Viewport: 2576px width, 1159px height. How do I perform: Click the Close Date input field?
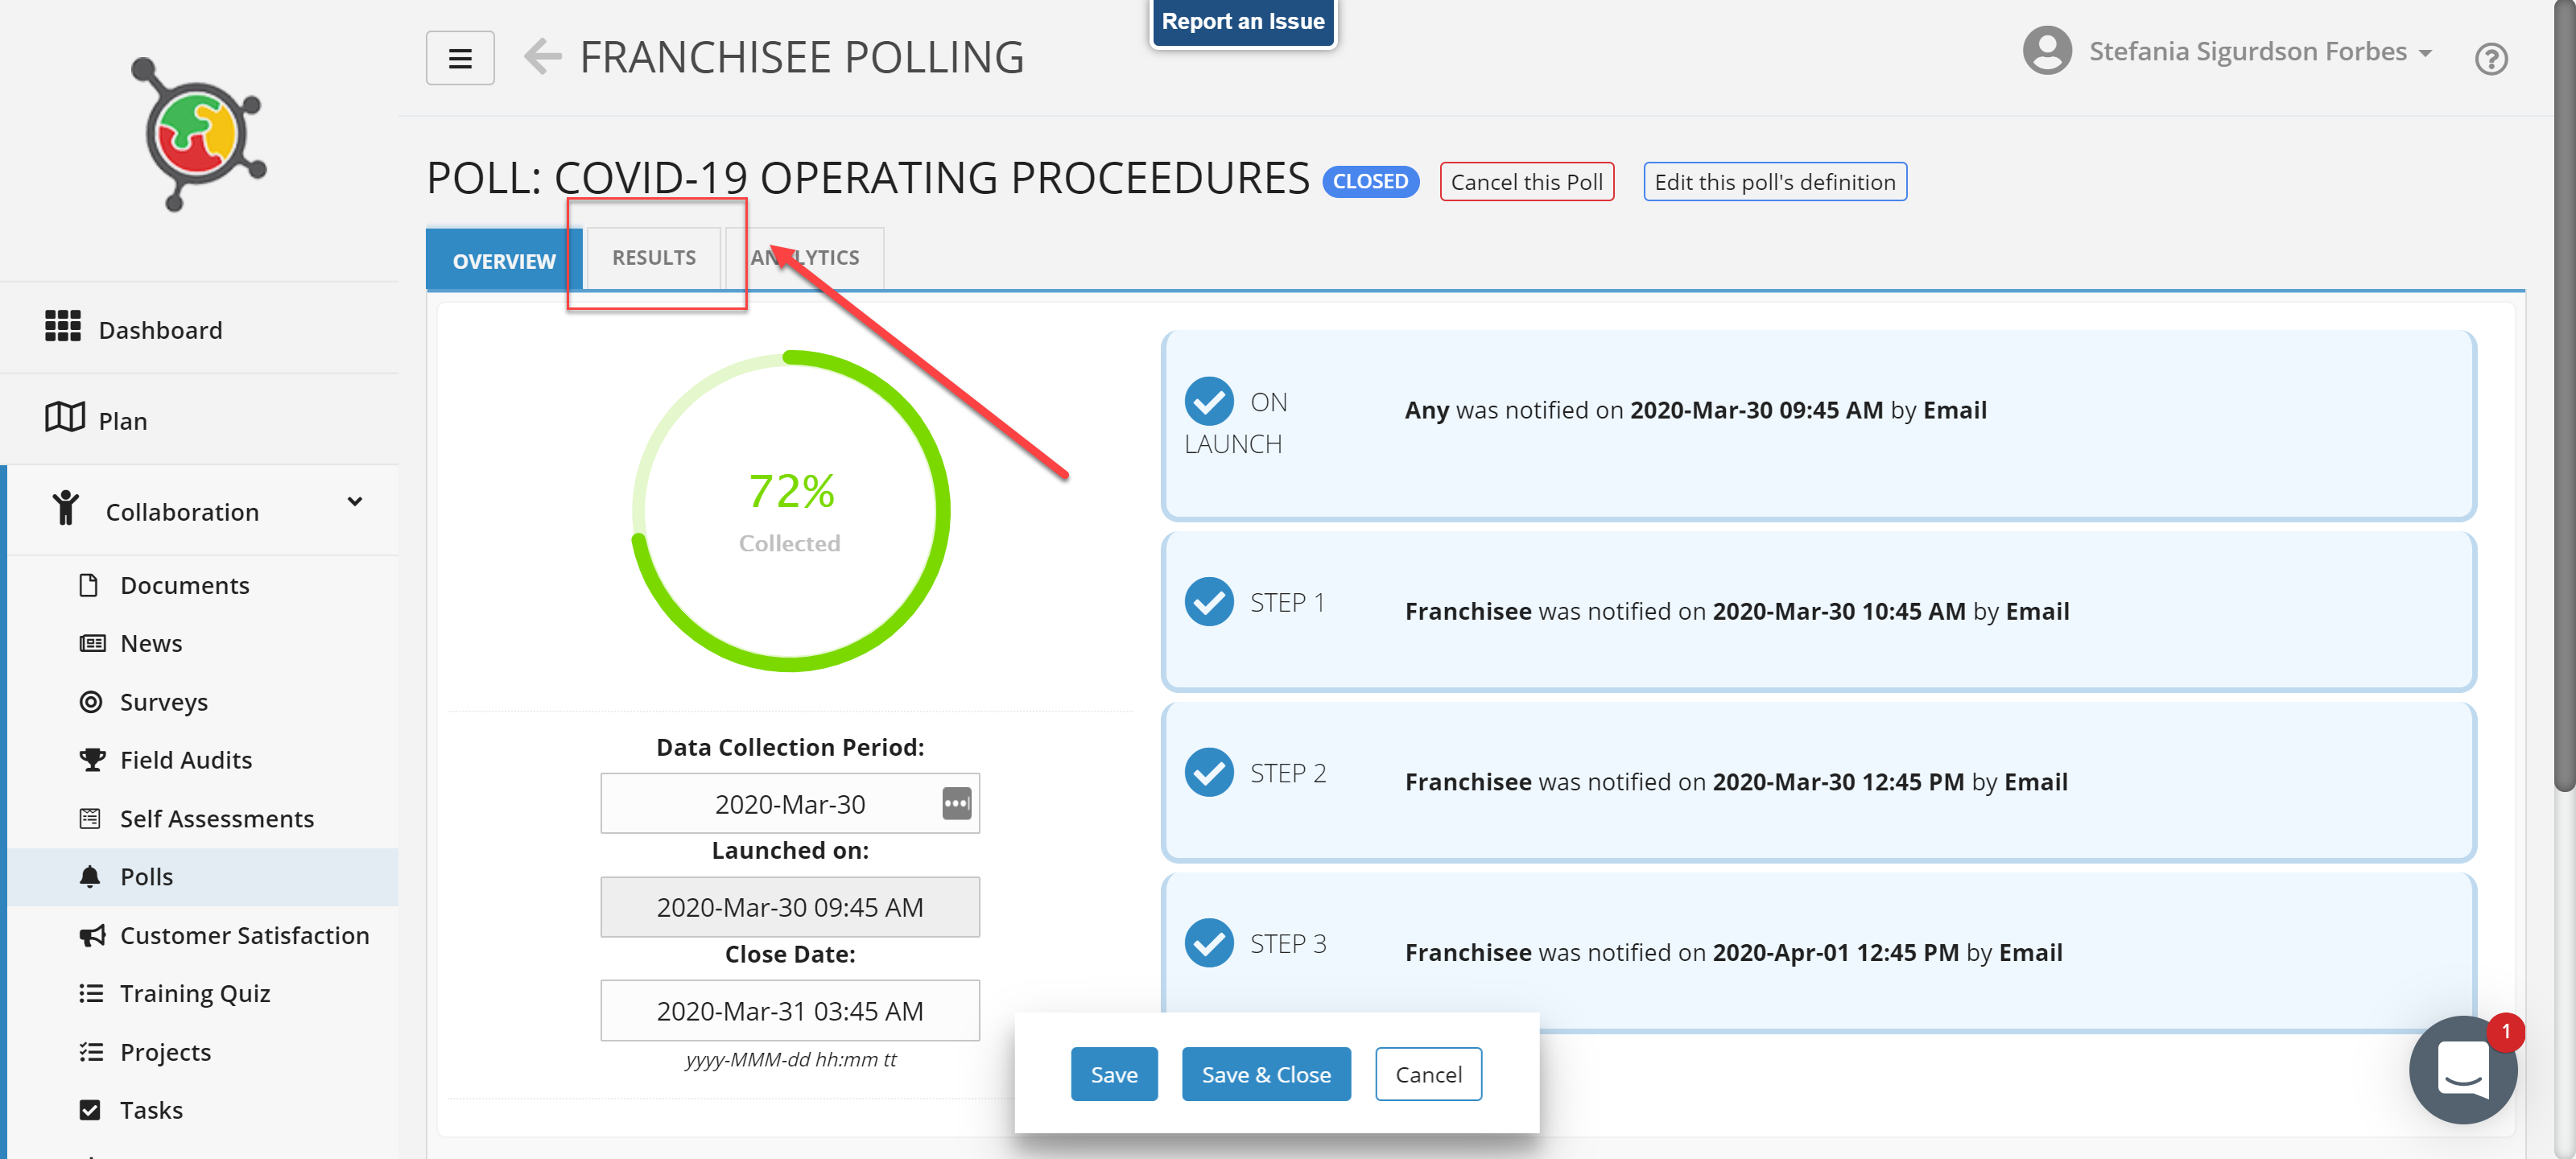tap(790, 1011)
